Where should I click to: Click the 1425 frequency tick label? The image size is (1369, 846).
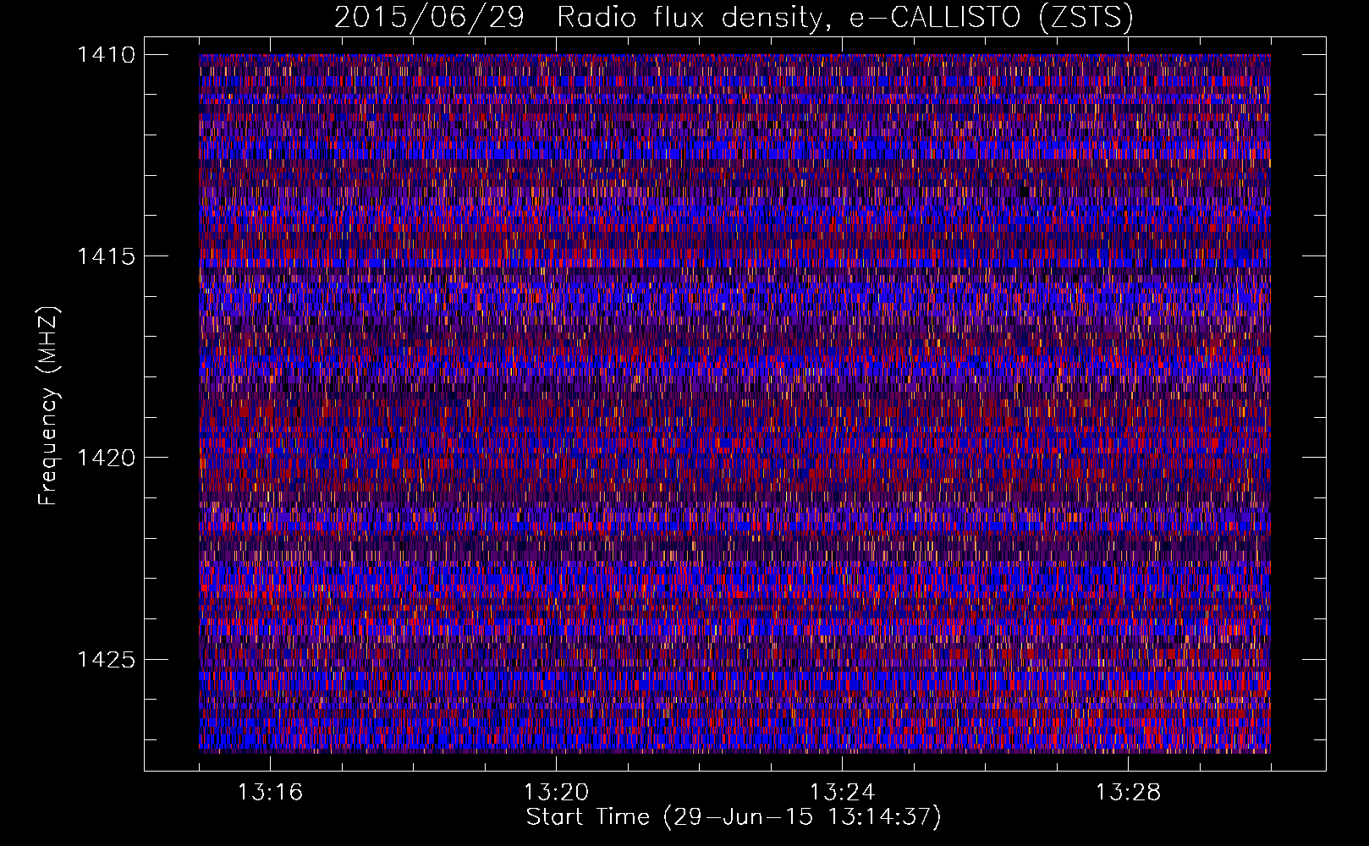click(107, 659)
